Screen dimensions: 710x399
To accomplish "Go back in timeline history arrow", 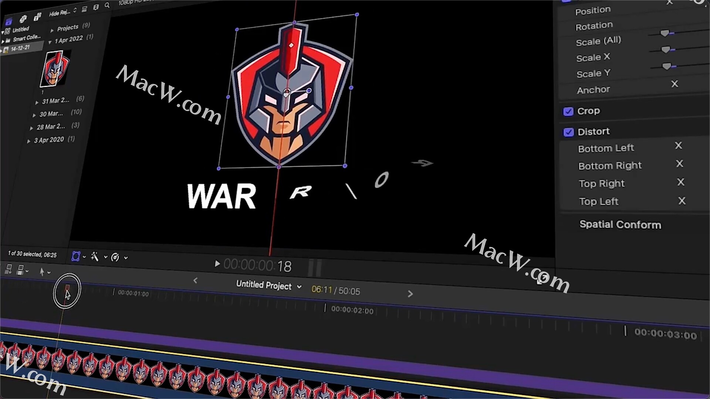I will point(196,281).
